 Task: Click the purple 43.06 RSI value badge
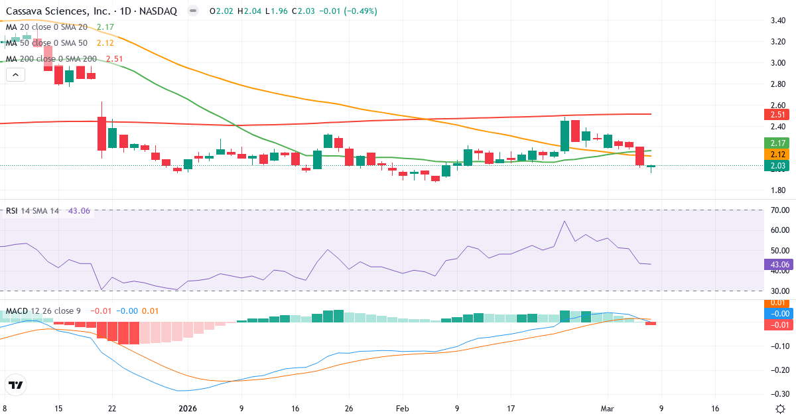click(x=778, y=265)
